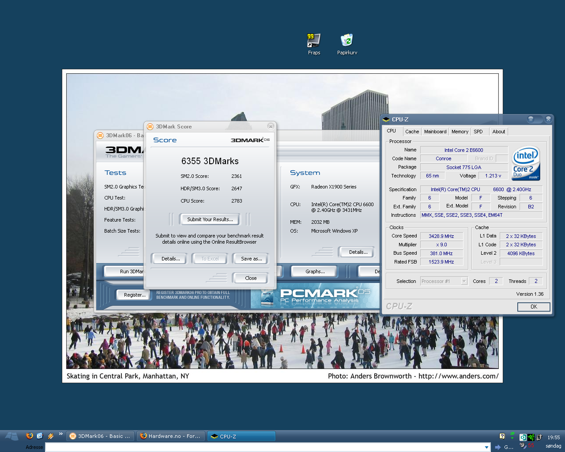The image size is (565, 452).
Task: Open the Processor #1 selection dropdown
Action: point(444,281)
